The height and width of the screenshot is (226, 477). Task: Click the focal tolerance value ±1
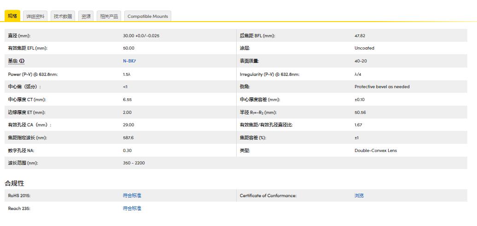point(356,138)
